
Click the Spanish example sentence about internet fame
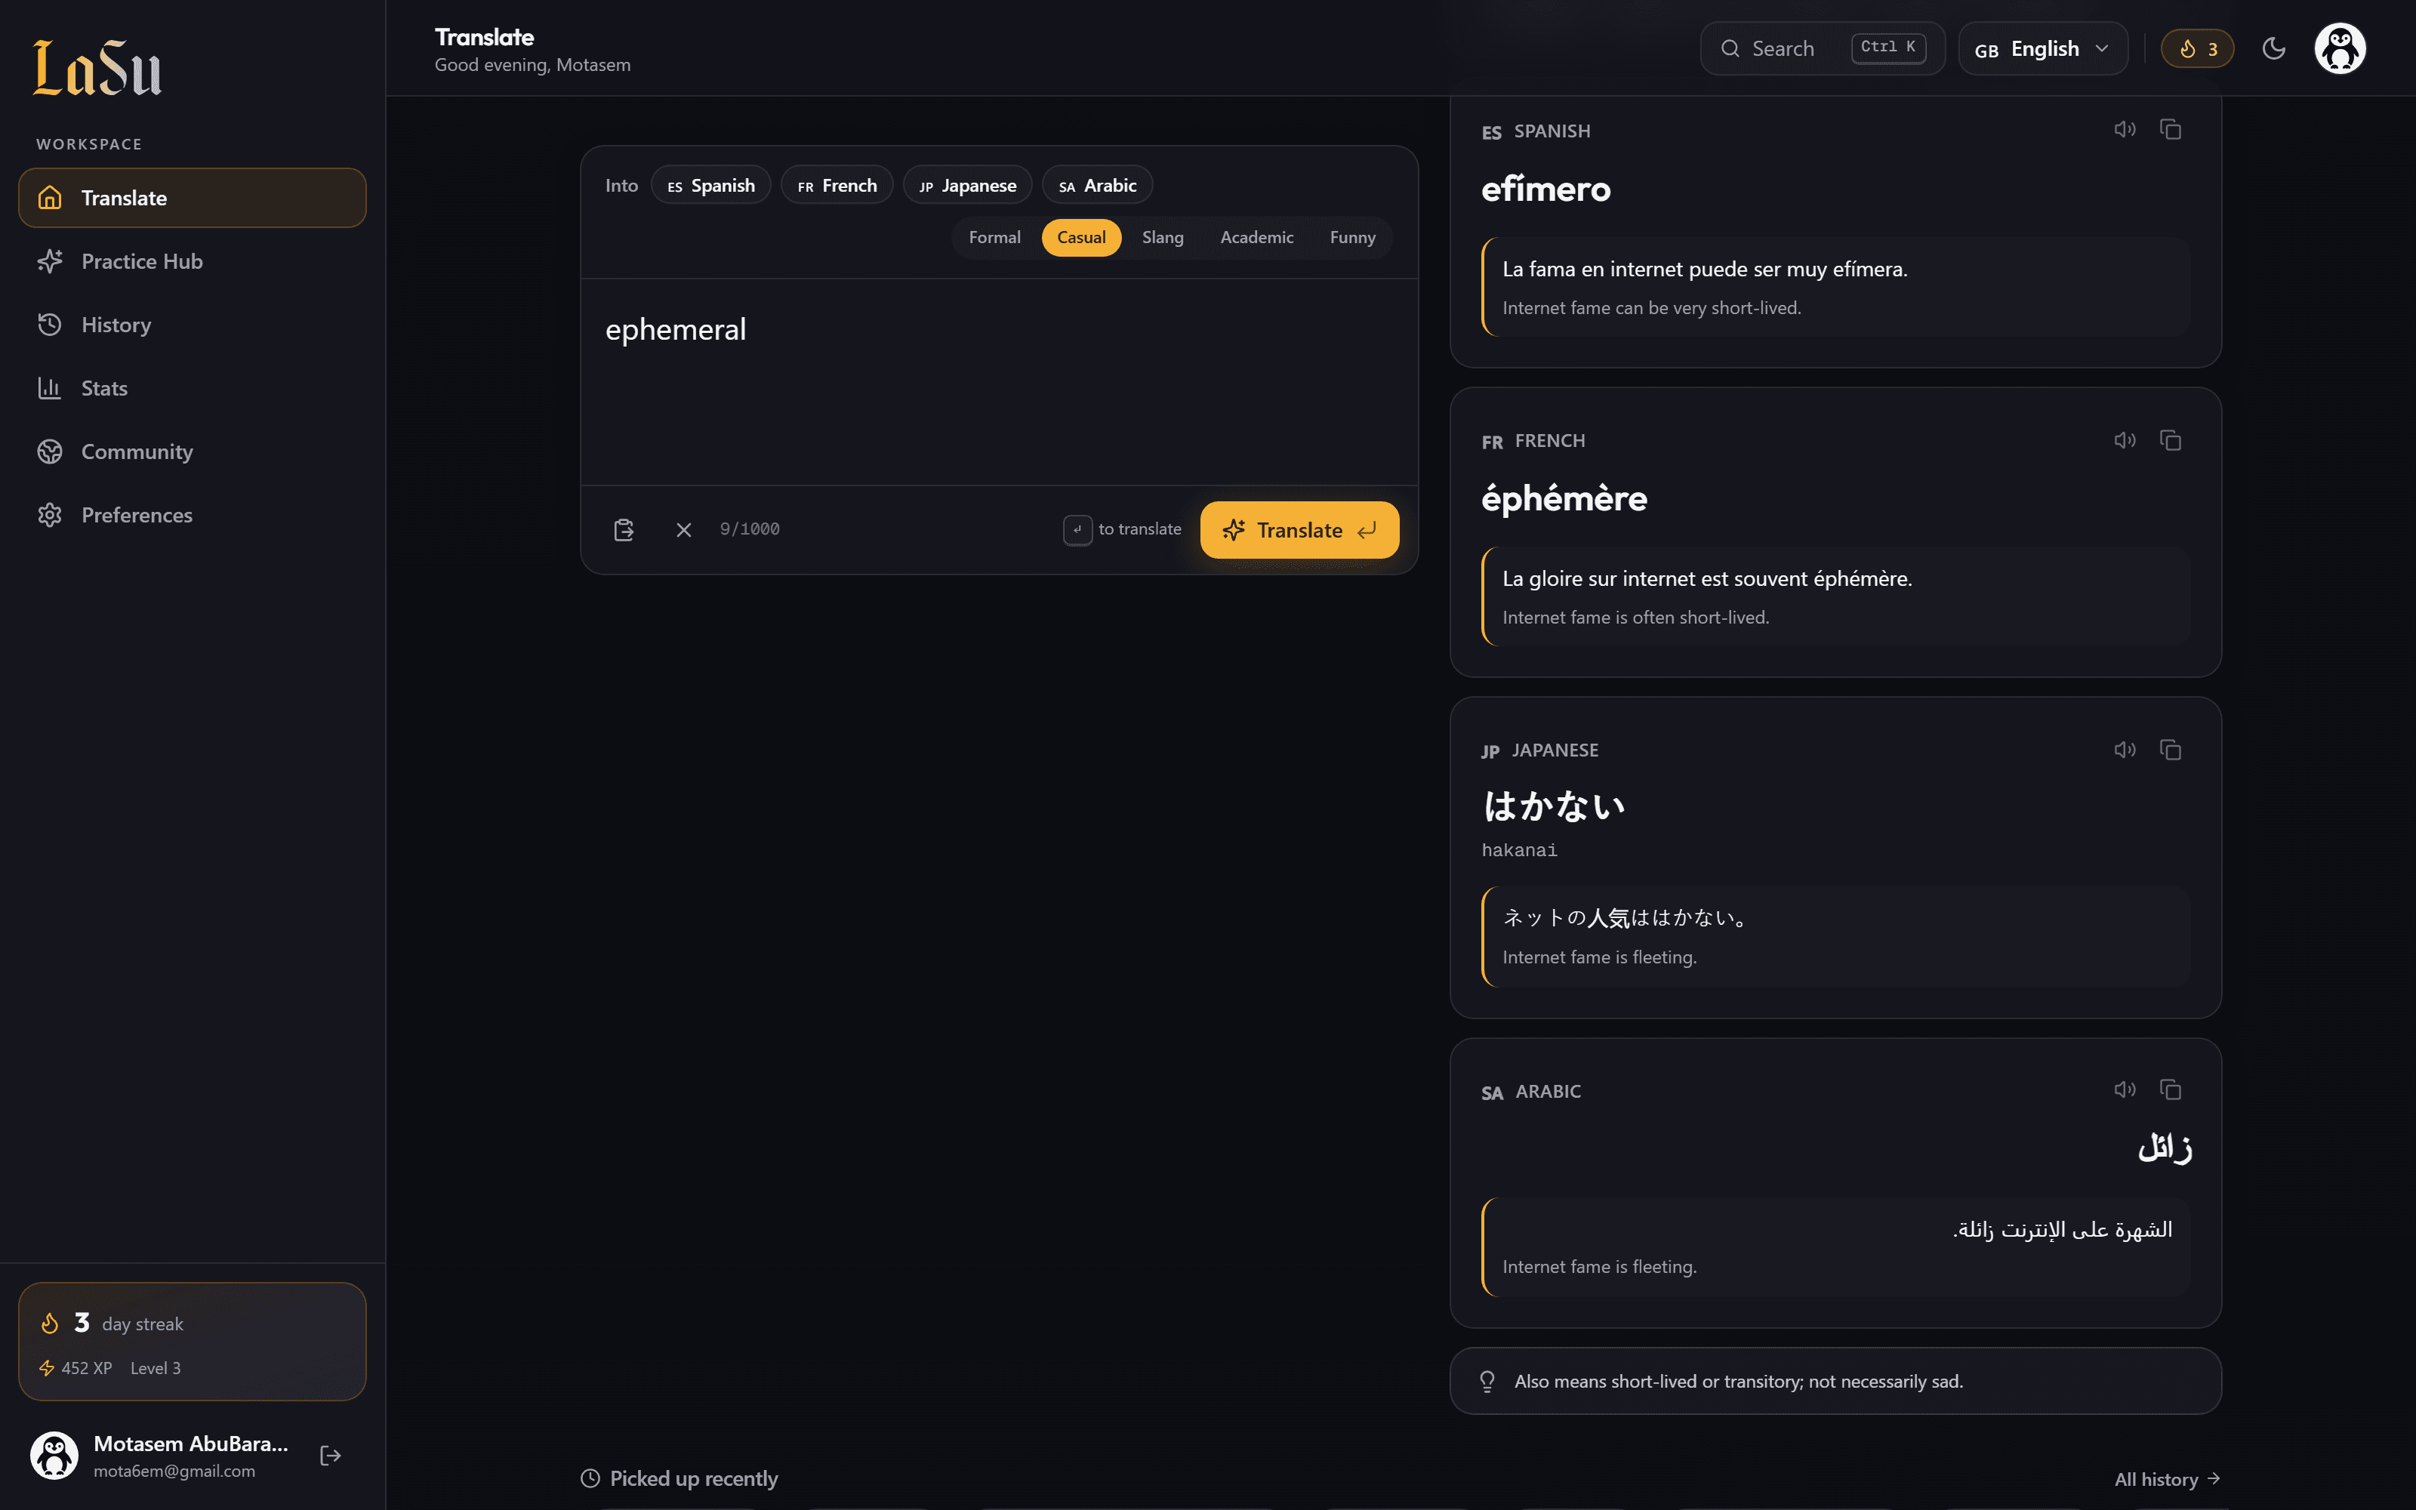[1704, 270]
